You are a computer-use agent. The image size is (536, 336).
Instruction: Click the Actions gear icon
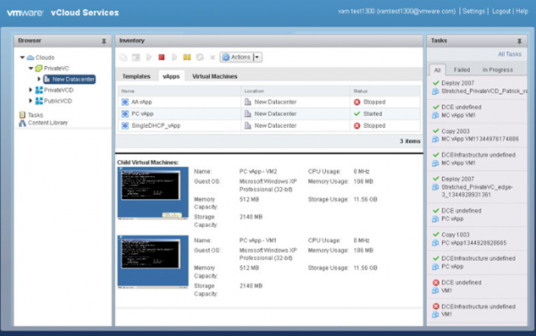coord(226,57)
